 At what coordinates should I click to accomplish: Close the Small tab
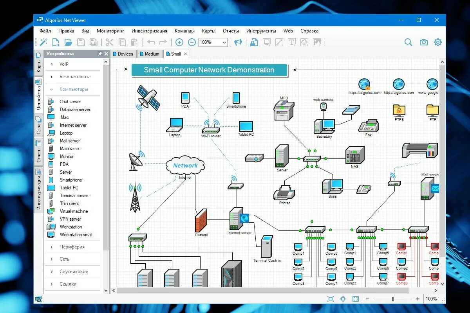[186, 54]
